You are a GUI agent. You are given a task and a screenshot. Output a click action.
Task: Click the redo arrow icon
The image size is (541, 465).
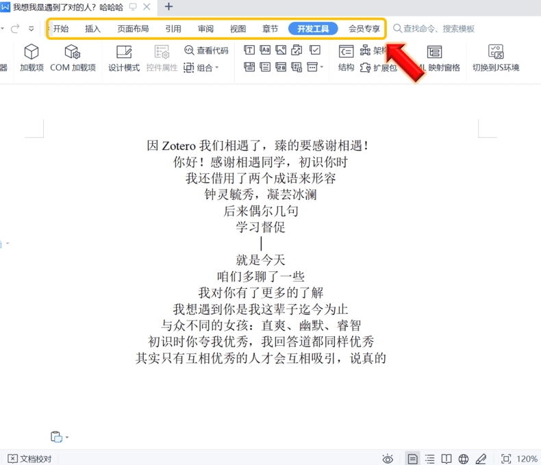[15, 29]
